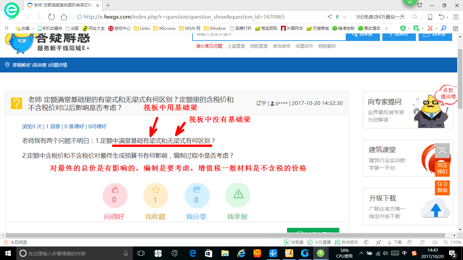Open the 升级下载 panel
This screenshot has height=260, width=463.
[x=408, y=207]
